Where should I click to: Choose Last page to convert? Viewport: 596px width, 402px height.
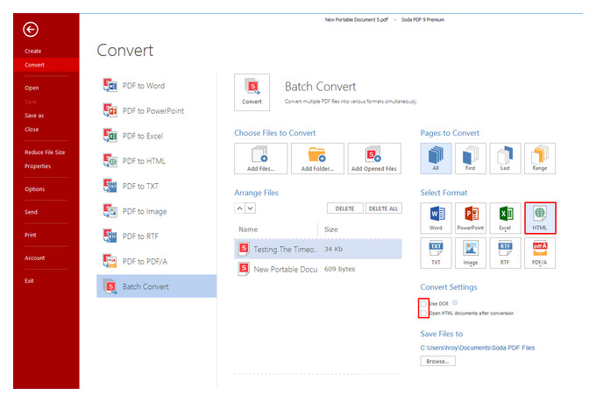505,159
